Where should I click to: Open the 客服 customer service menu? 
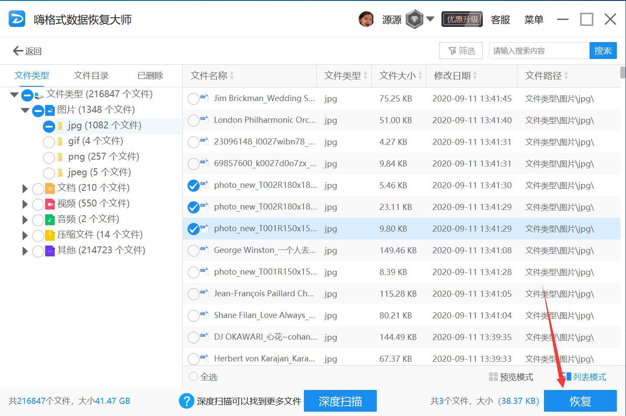click(x=500, y=20)
